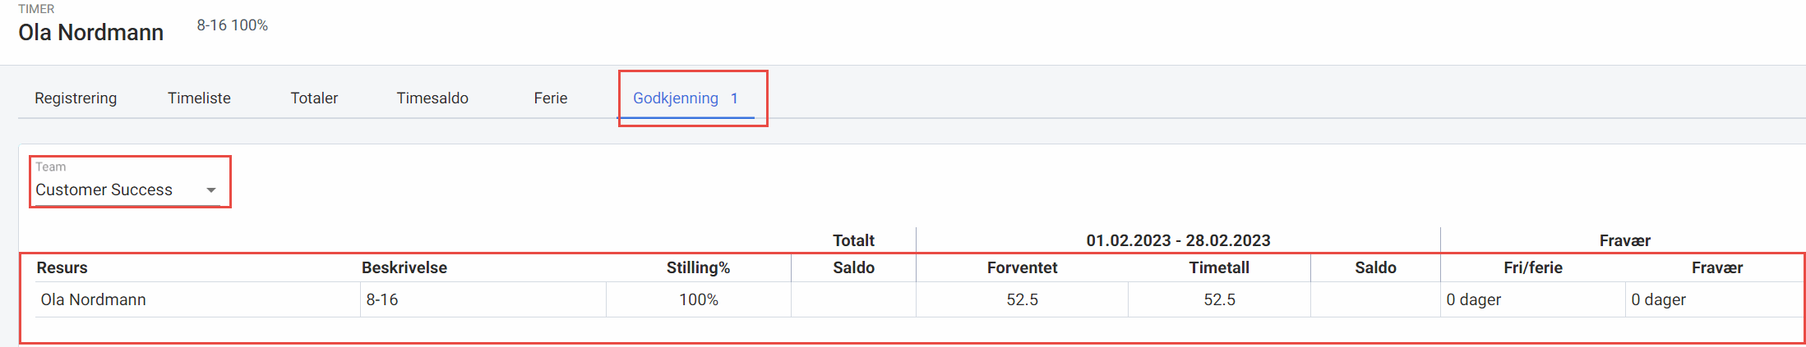
Task: Switch to the Timeliste tab
Action: [x=199, y=98]
